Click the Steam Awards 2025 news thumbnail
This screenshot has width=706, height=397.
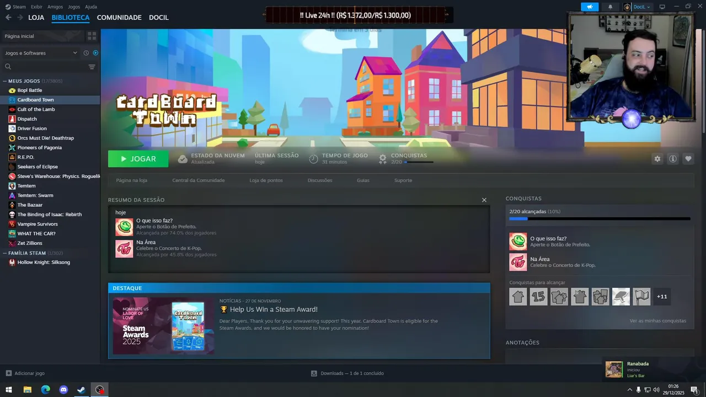tap(163, 326)
